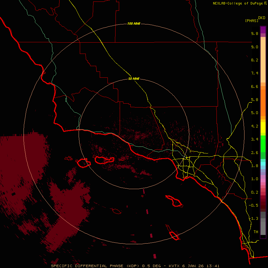
Task: Select the 6.6 scale value
Action: 255,86
